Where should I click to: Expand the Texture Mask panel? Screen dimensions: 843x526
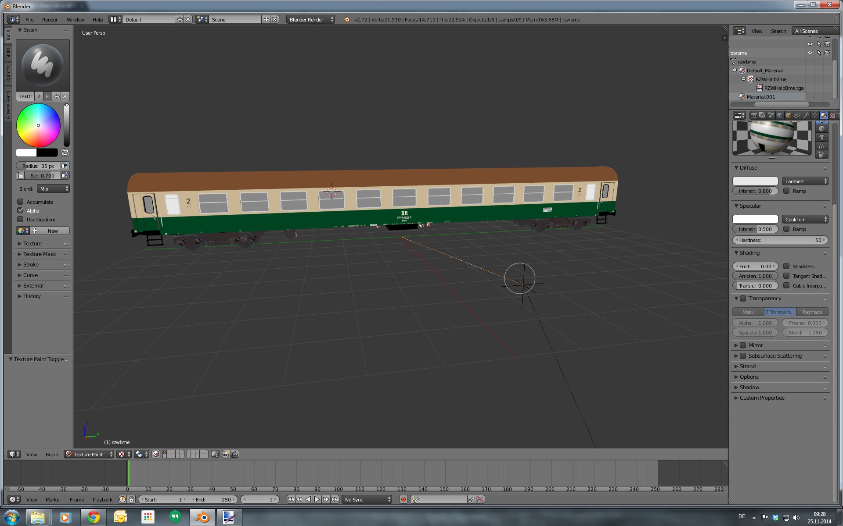[40, 254]
